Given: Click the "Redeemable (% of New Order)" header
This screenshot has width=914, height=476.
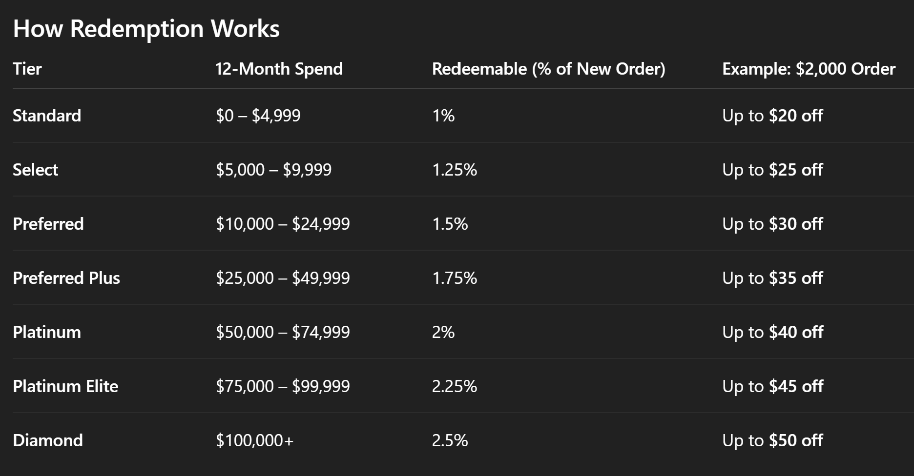Looking at the screenshot, I should (548, 69).
